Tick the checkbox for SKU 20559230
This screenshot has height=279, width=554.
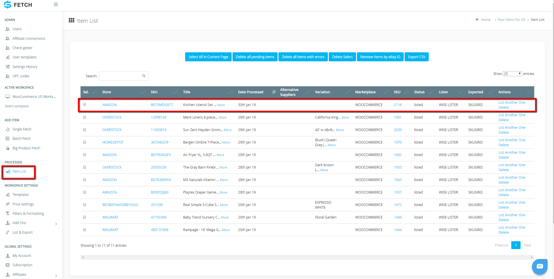pyautogui.click(x=85, y=167)
